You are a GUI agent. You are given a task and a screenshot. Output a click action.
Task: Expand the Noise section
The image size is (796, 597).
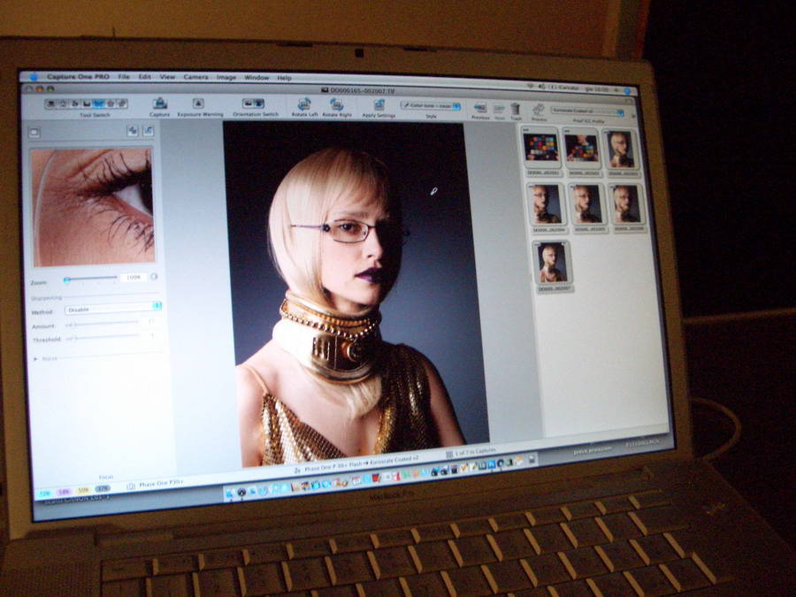point(36,358)
